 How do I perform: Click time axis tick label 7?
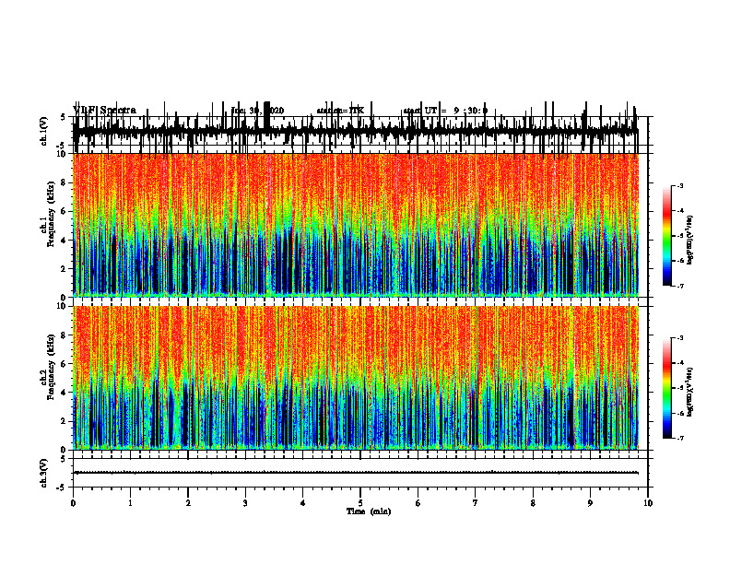[476, 503]
